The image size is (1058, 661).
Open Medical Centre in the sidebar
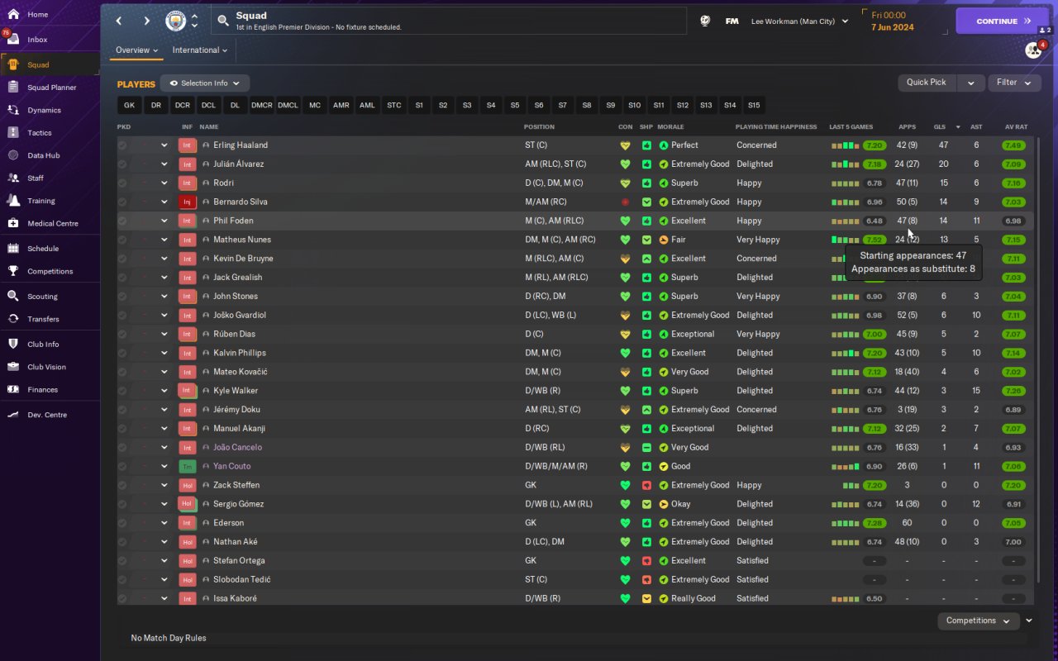52,223
